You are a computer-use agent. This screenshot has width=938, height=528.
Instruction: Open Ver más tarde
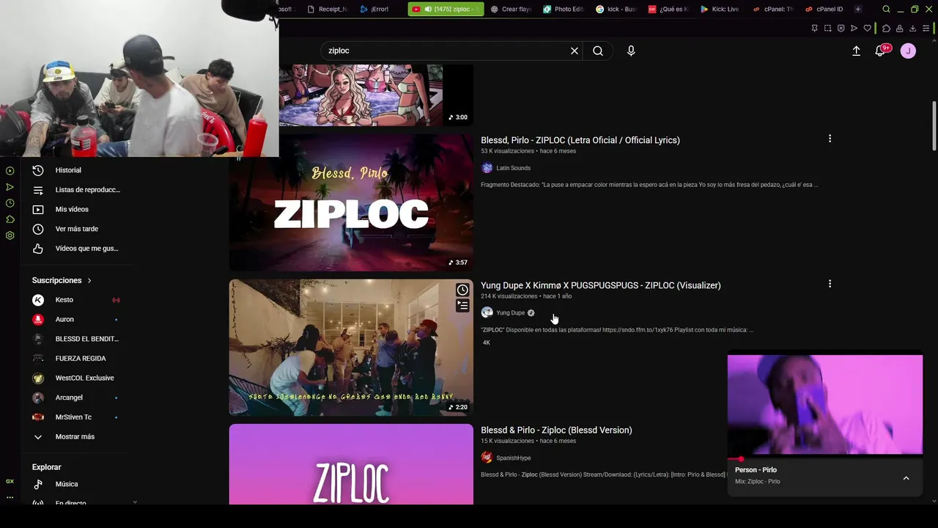[76, 229]
